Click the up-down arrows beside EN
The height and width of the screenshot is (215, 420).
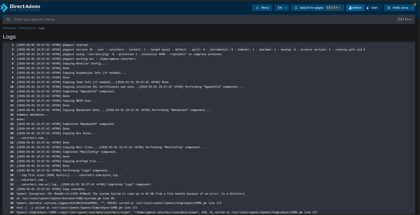(286, 8)
